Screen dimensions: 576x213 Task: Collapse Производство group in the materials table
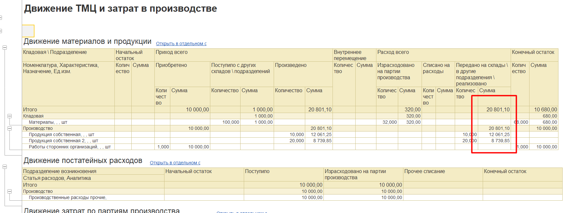[10, 128]
